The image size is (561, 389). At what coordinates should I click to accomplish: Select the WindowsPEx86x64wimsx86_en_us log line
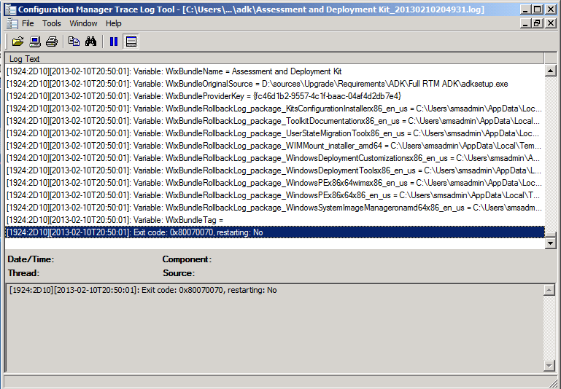[x=275, y=183]
